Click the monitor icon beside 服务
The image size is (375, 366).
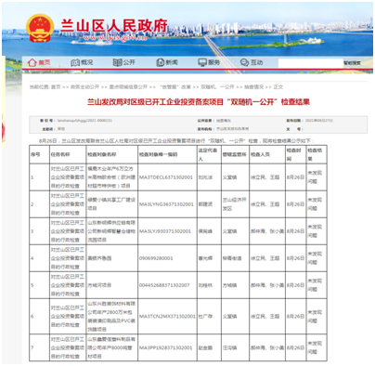tap(202, 62)
